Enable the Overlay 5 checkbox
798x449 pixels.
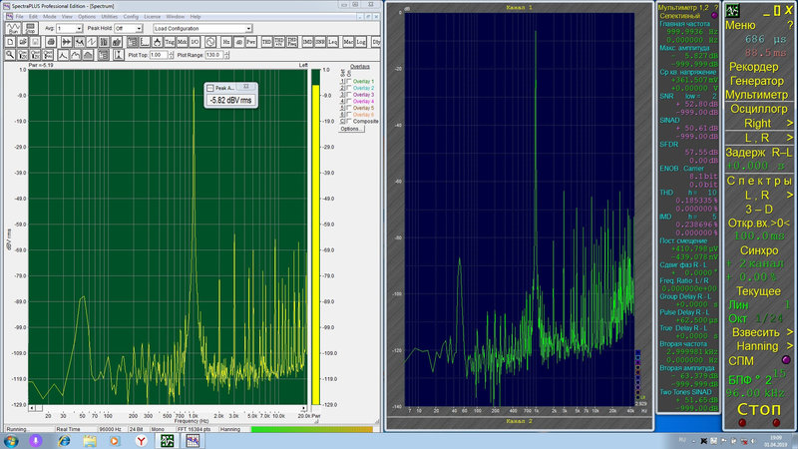tap(348, 108)
